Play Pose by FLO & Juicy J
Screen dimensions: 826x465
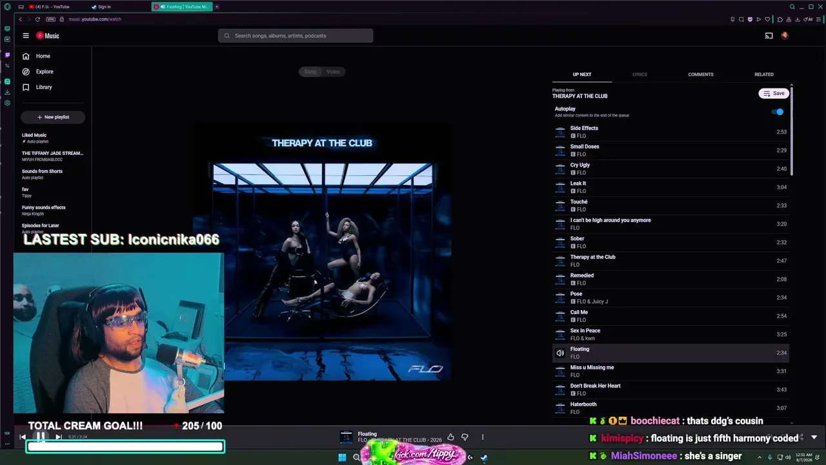pyautogui.click(x=671, y=298)
